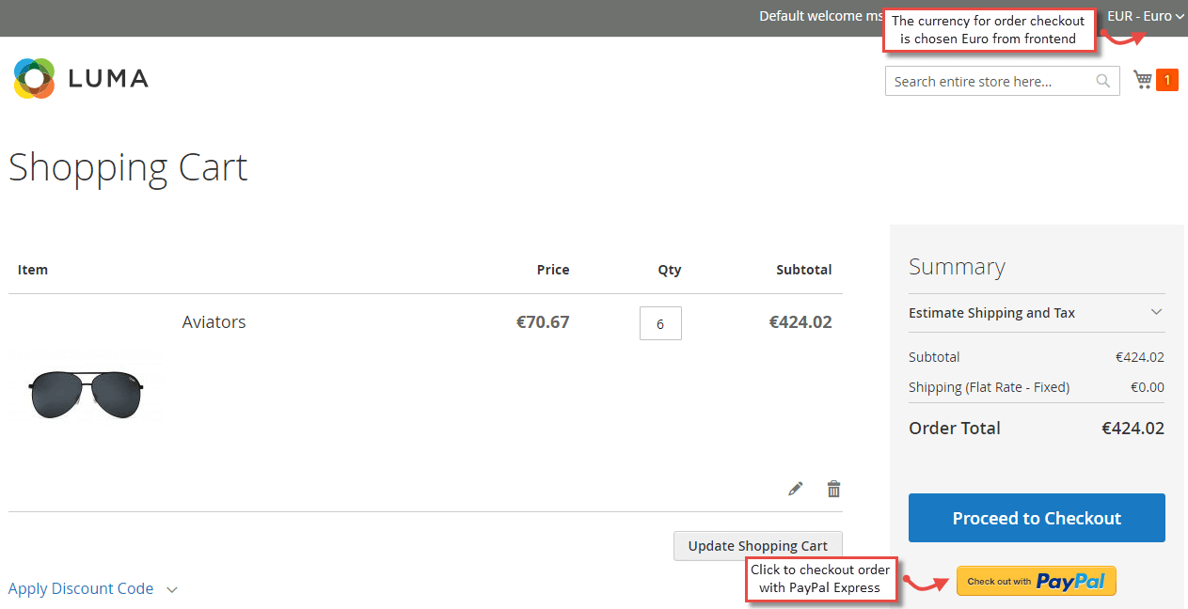This screenshot has height=609, width=1188.
Task: Expand Estimate Shipping and Tax section
Action: [1037, 313]
